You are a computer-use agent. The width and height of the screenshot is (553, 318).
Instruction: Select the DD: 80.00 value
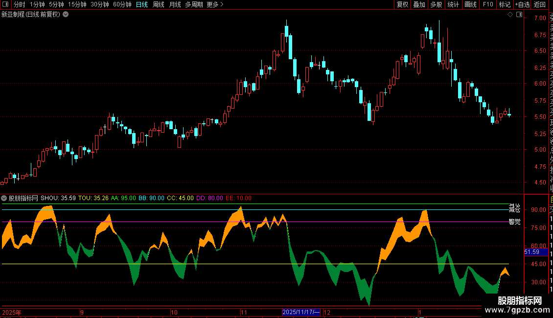pos(209,198)
